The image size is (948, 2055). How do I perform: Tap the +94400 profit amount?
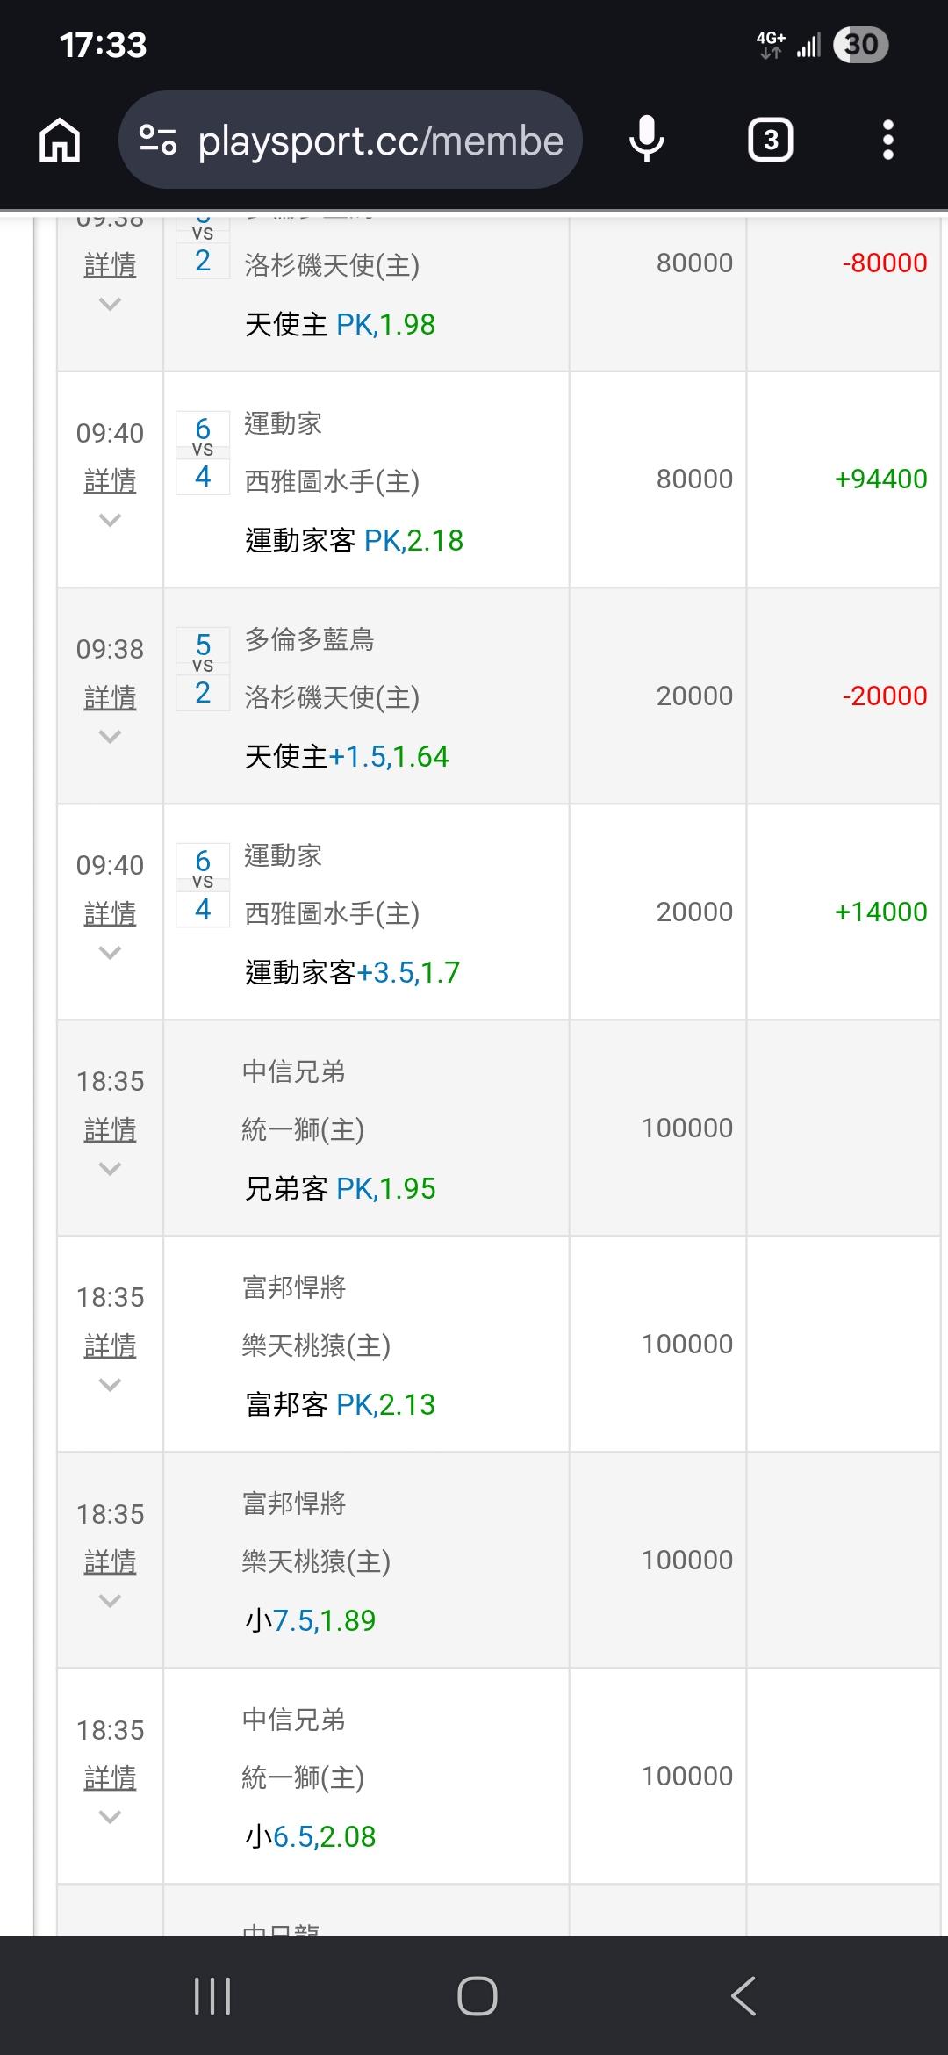(x=880, y=479)
